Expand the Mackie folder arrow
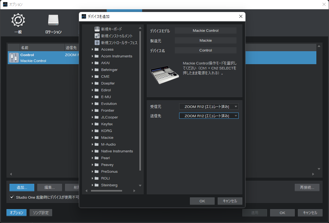 tap(92, 138)
